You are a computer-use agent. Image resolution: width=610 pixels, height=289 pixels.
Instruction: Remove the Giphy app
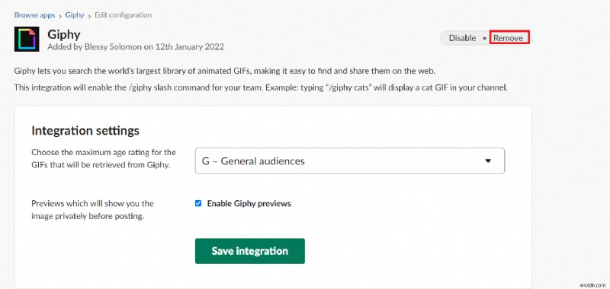click(x=508, y=38)
